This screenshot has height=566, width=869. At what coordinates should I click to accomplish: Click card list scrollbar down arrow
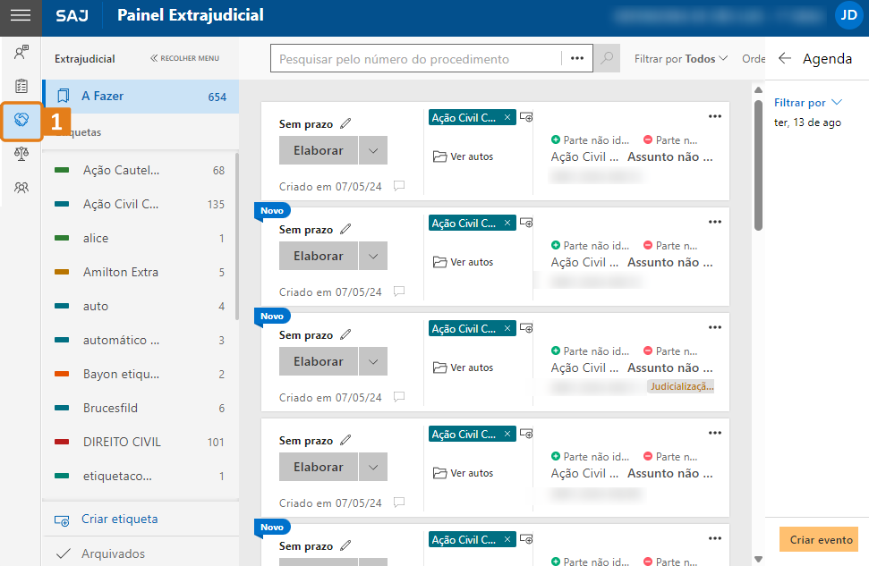point(758,559)
